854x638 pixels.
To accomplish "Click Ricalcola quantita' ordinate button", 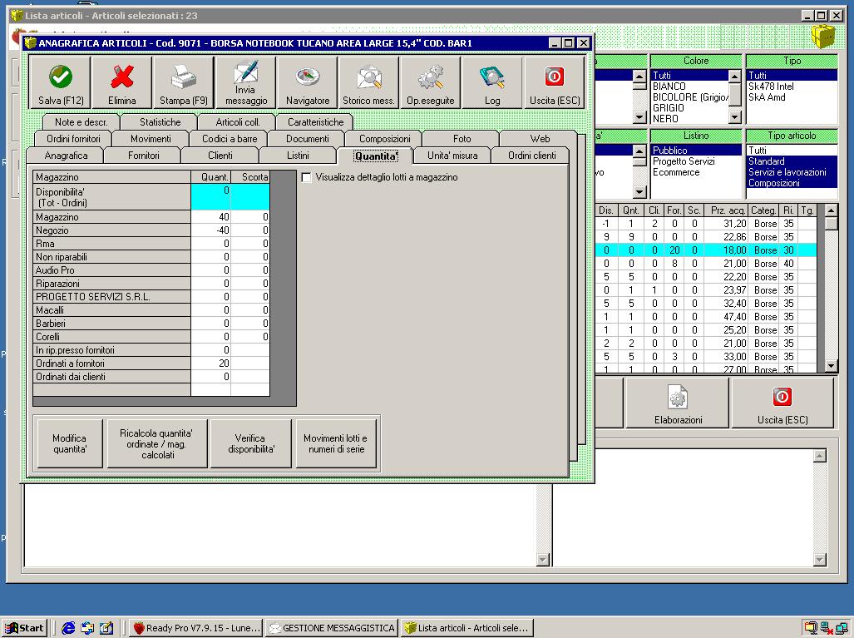I will [x=157, y=443].
